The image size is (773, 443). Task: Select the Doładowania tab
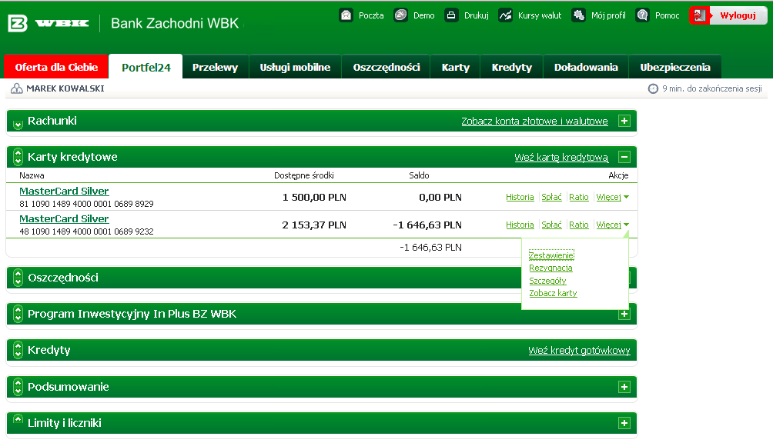pyautogui.click(x=586, y=67)
